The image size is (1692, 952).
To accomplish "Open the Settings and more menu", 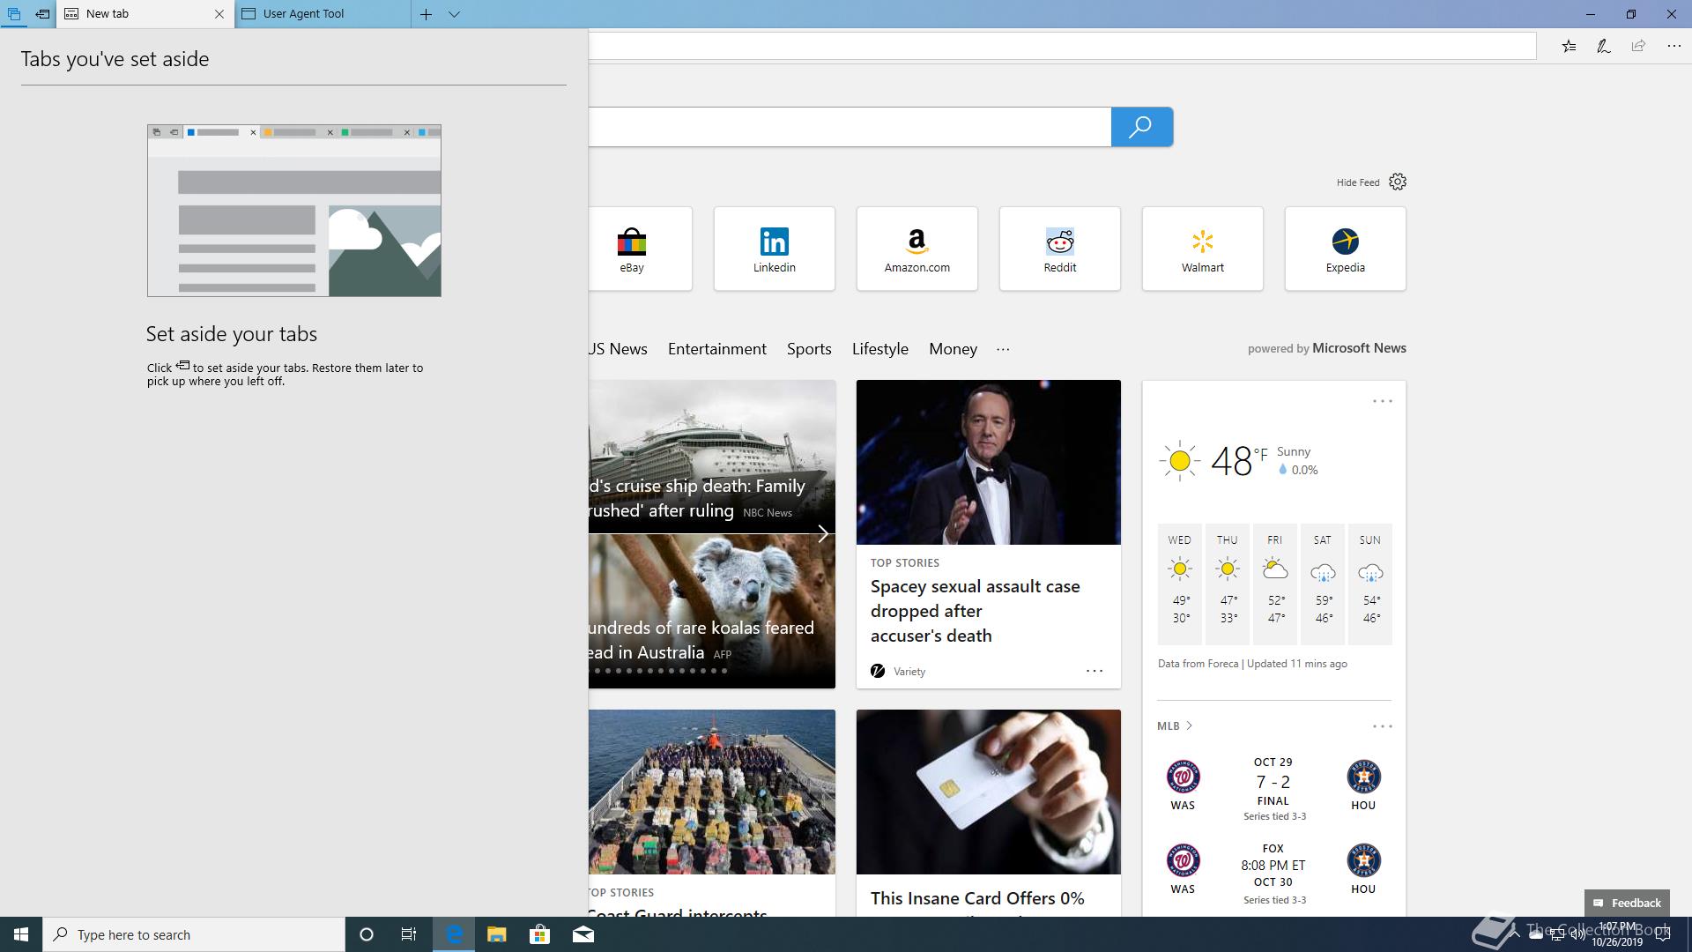I will tap(1673, 46).
